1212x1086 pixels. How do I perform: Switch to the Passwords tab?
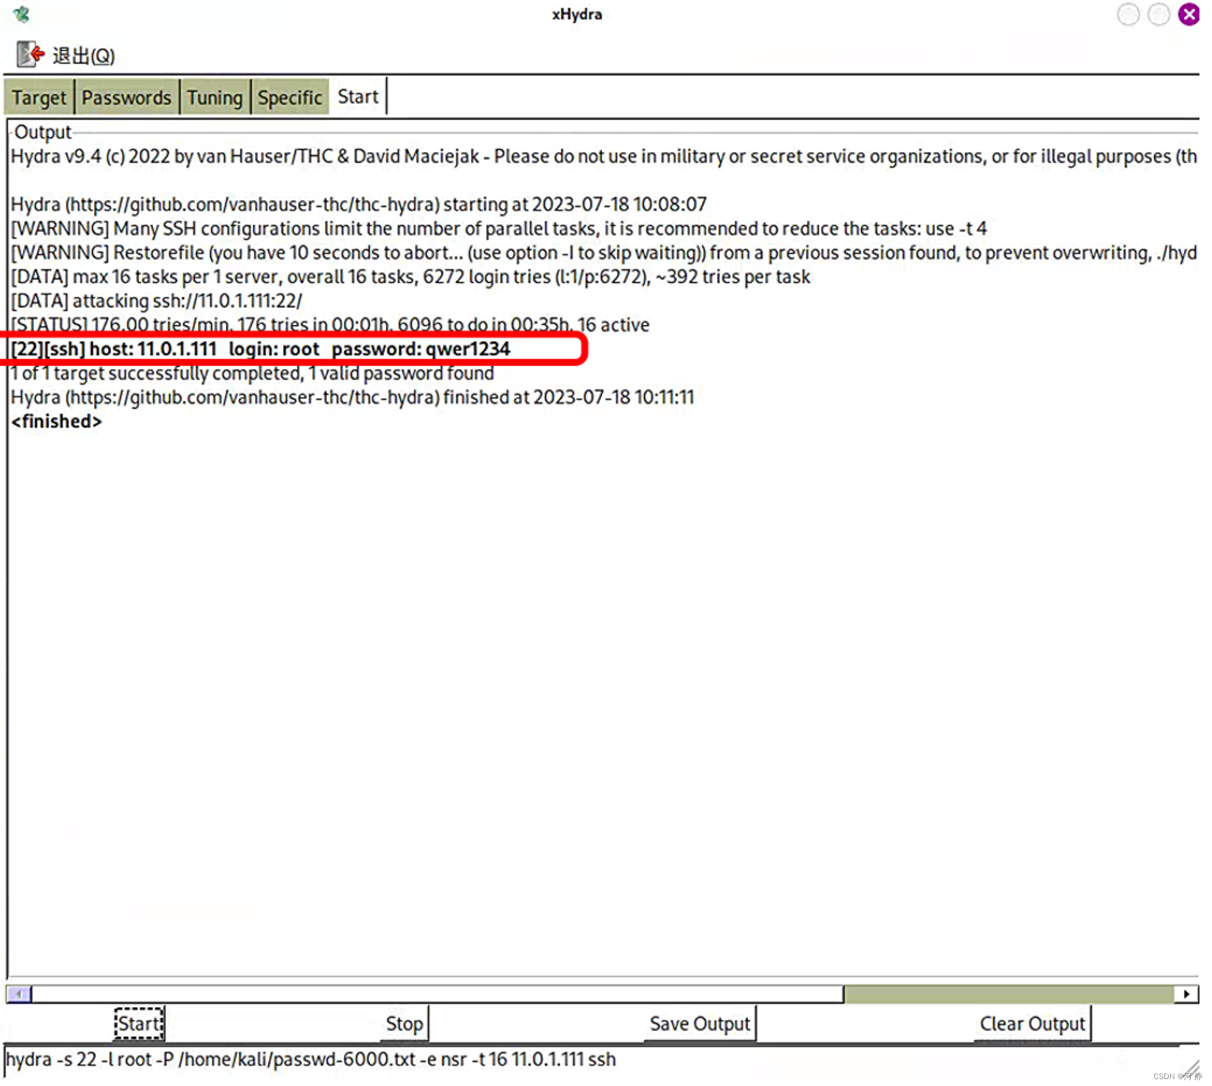point(127,98)
